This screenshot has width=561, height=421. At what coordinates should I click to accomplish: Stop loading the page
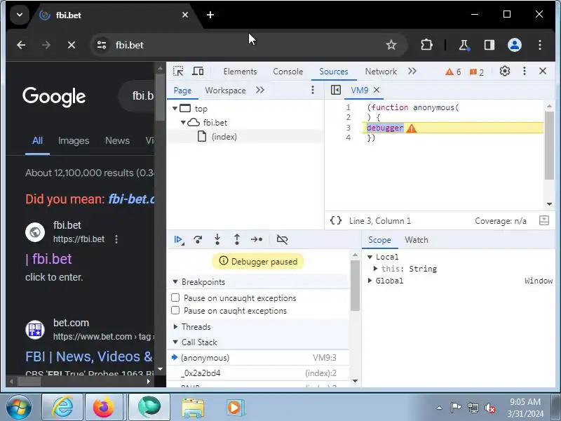[x=72, y=45]
